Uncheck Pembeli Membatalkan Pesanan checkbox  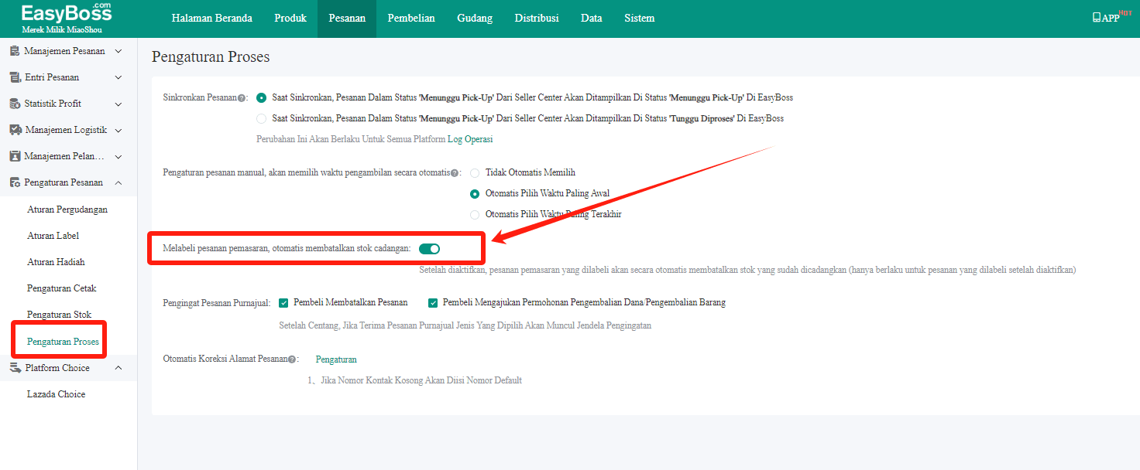coord(283,303)
